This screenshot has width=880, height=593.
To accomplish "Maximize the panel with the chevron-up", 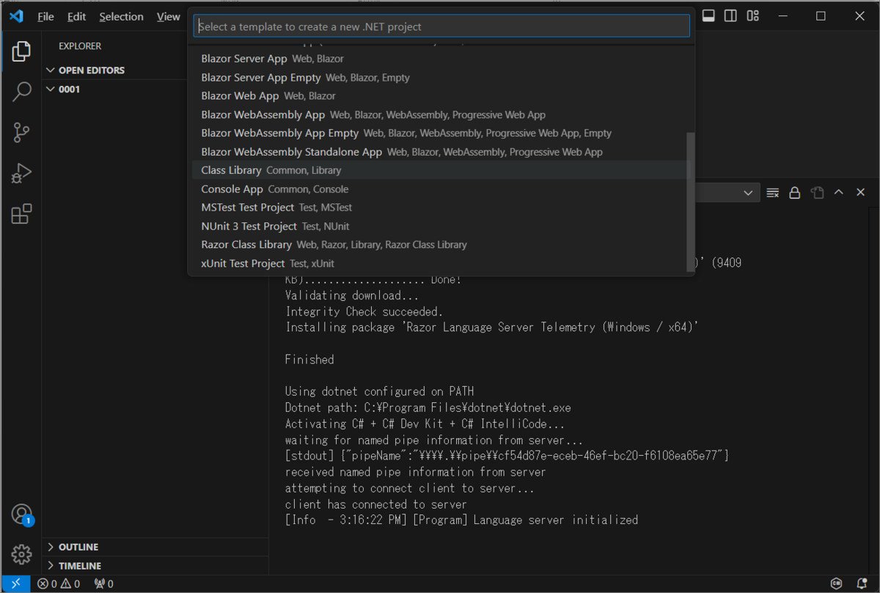I will pyautogui.click(x=839, y=193).
